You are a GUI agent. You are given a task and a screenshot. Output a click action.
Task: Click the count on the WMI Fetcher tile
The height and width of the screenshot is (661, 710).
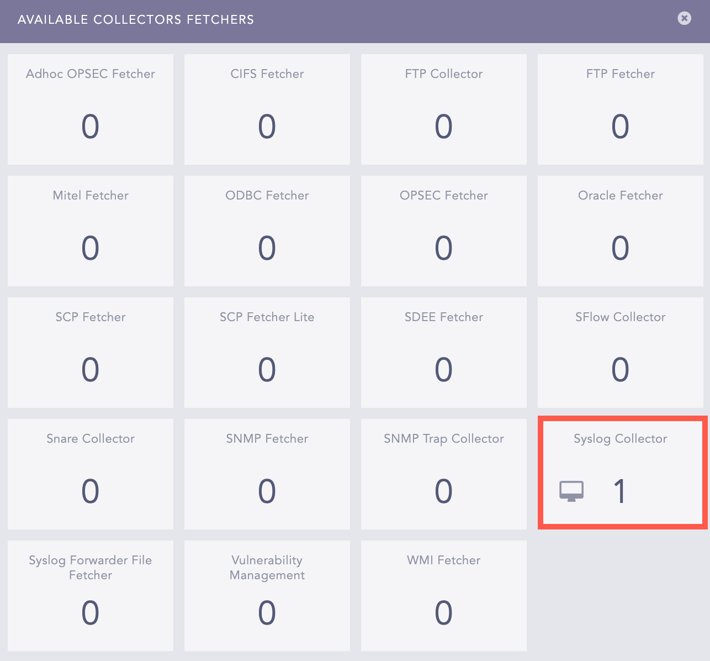[443, 613]
